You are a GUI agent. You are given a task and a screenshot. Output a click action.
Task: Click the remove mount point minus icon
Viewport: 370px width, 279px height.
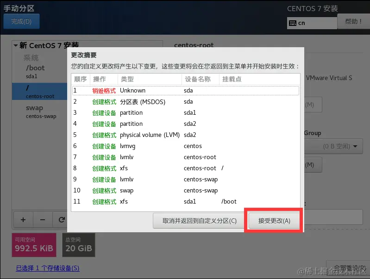point(43,220)
